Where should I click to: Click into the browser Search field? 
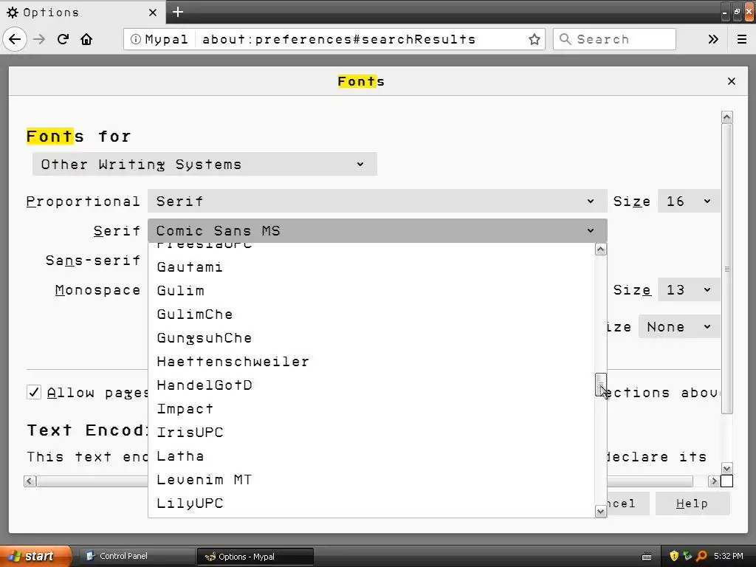(x=614, y=39)
